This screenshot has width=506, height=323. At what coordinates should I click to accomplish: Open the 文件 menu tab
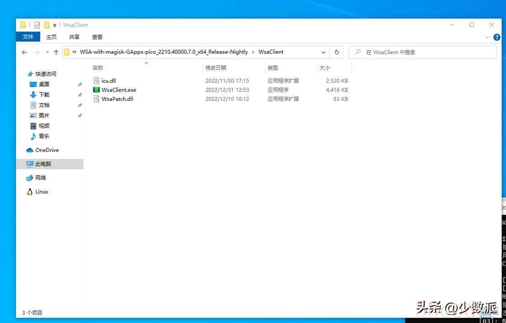(28, 37)
